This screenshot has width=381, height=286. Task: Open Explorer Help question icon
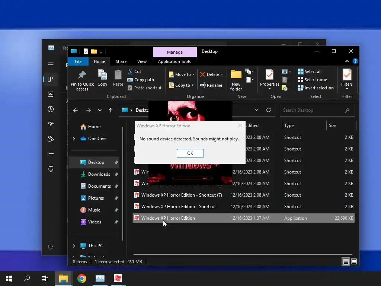(355, 61)
